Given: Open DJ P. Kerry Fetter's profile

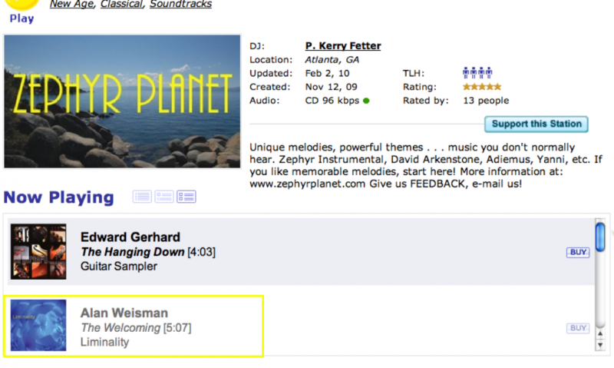Looking at the screenshot, I should click(x=343, y=46).
